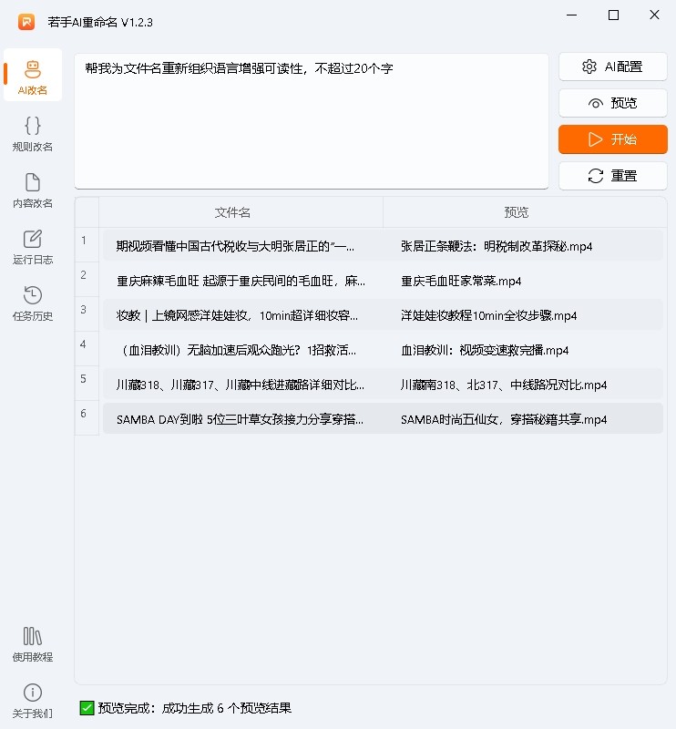Click status text 预览完成：成功生成 6 个预览结果
The width and height of the screenshot is (676, 729).
tap(195, 708)
